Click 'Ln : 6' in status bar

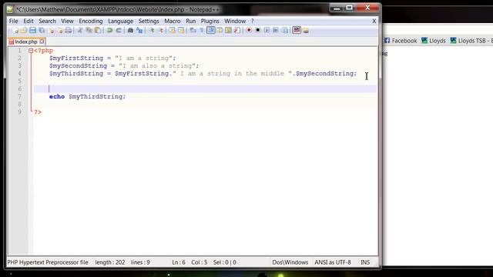click(179, 262)
